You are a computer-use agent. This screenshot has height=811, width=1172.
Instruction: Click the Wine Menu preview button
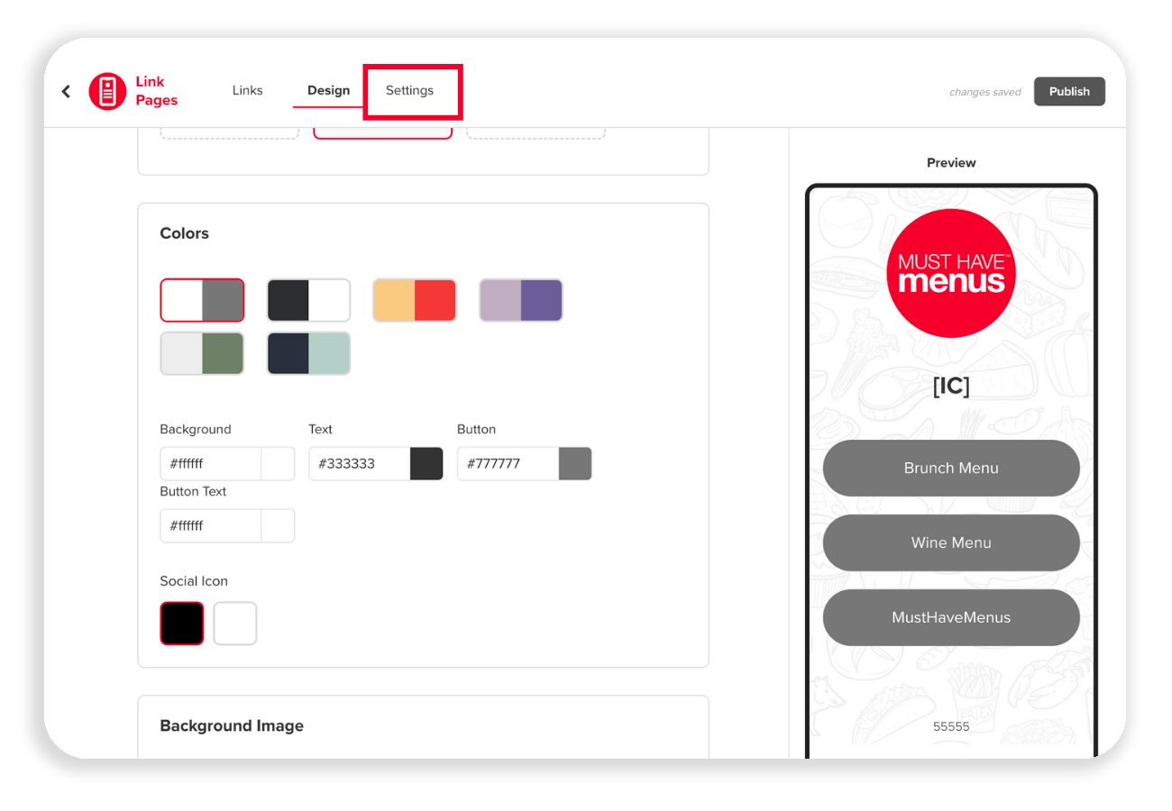(x=951, y=542)
